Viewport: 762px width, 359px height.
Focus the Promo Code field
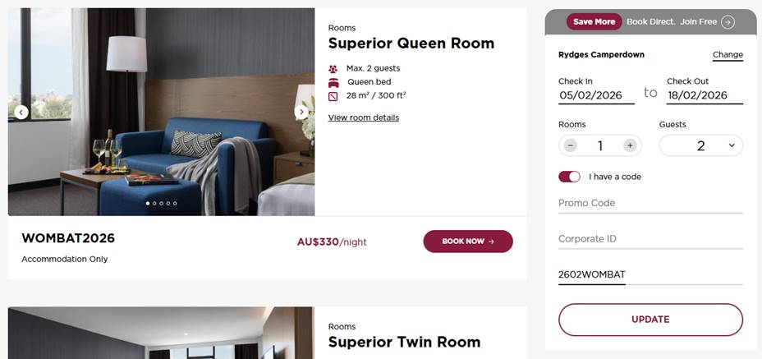pyautogui.click(x=650, y=204)
